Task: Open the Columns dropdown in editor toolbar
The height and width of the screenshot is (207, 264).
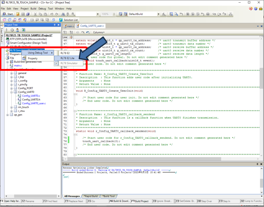Action: [x=99, y=32]
